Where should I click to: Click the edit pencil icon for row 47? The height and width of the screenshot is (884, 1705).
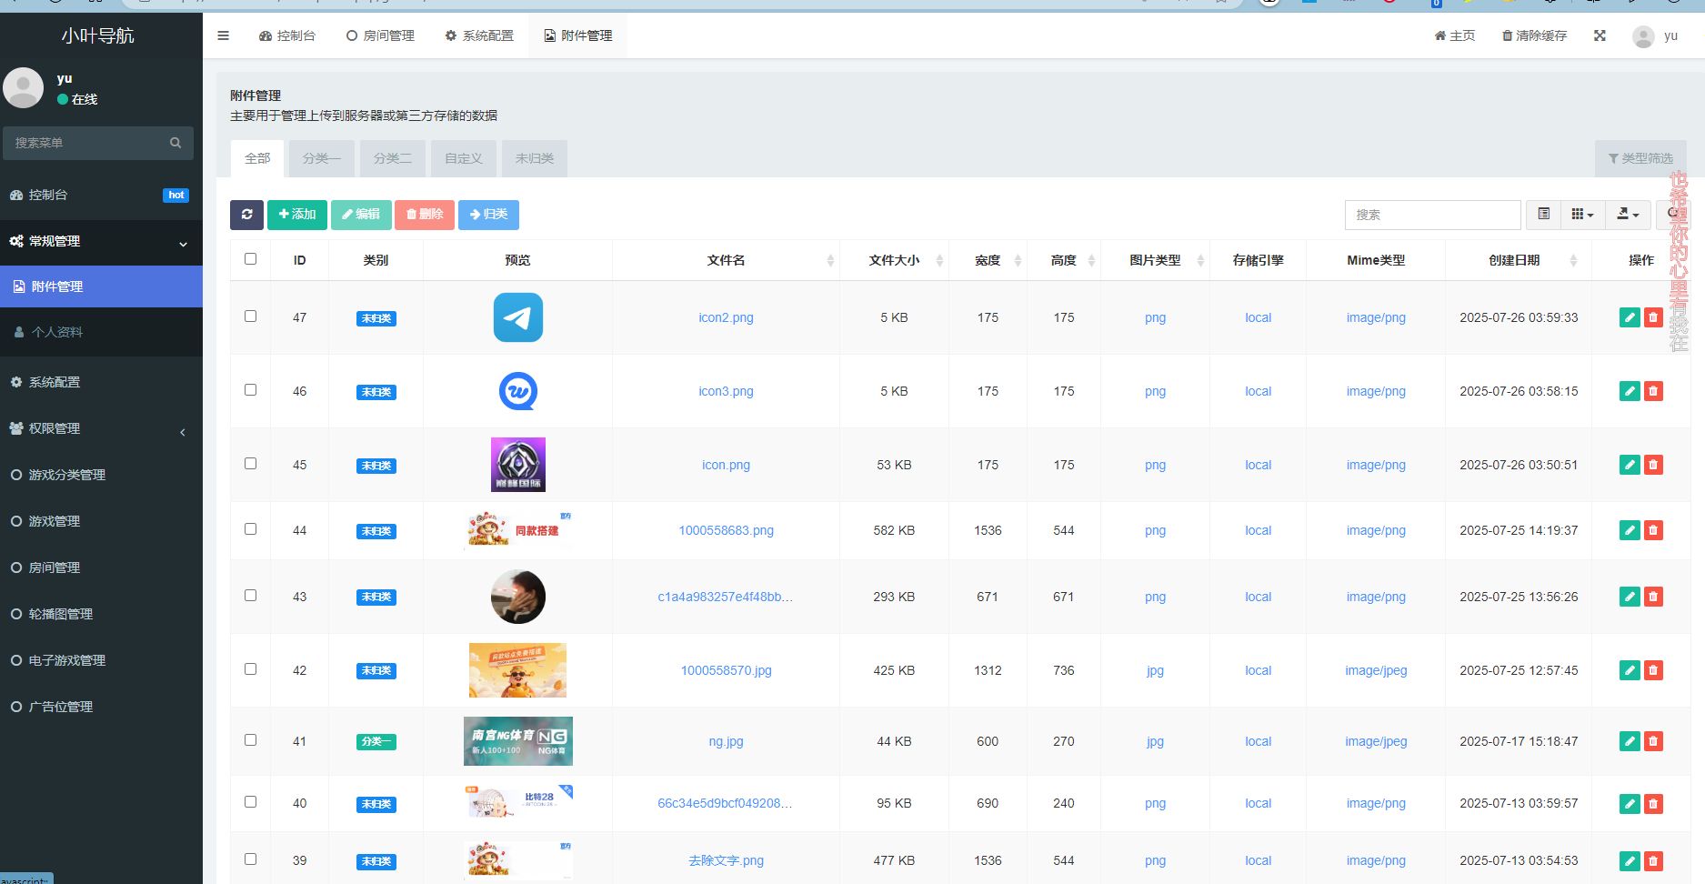1629,317
